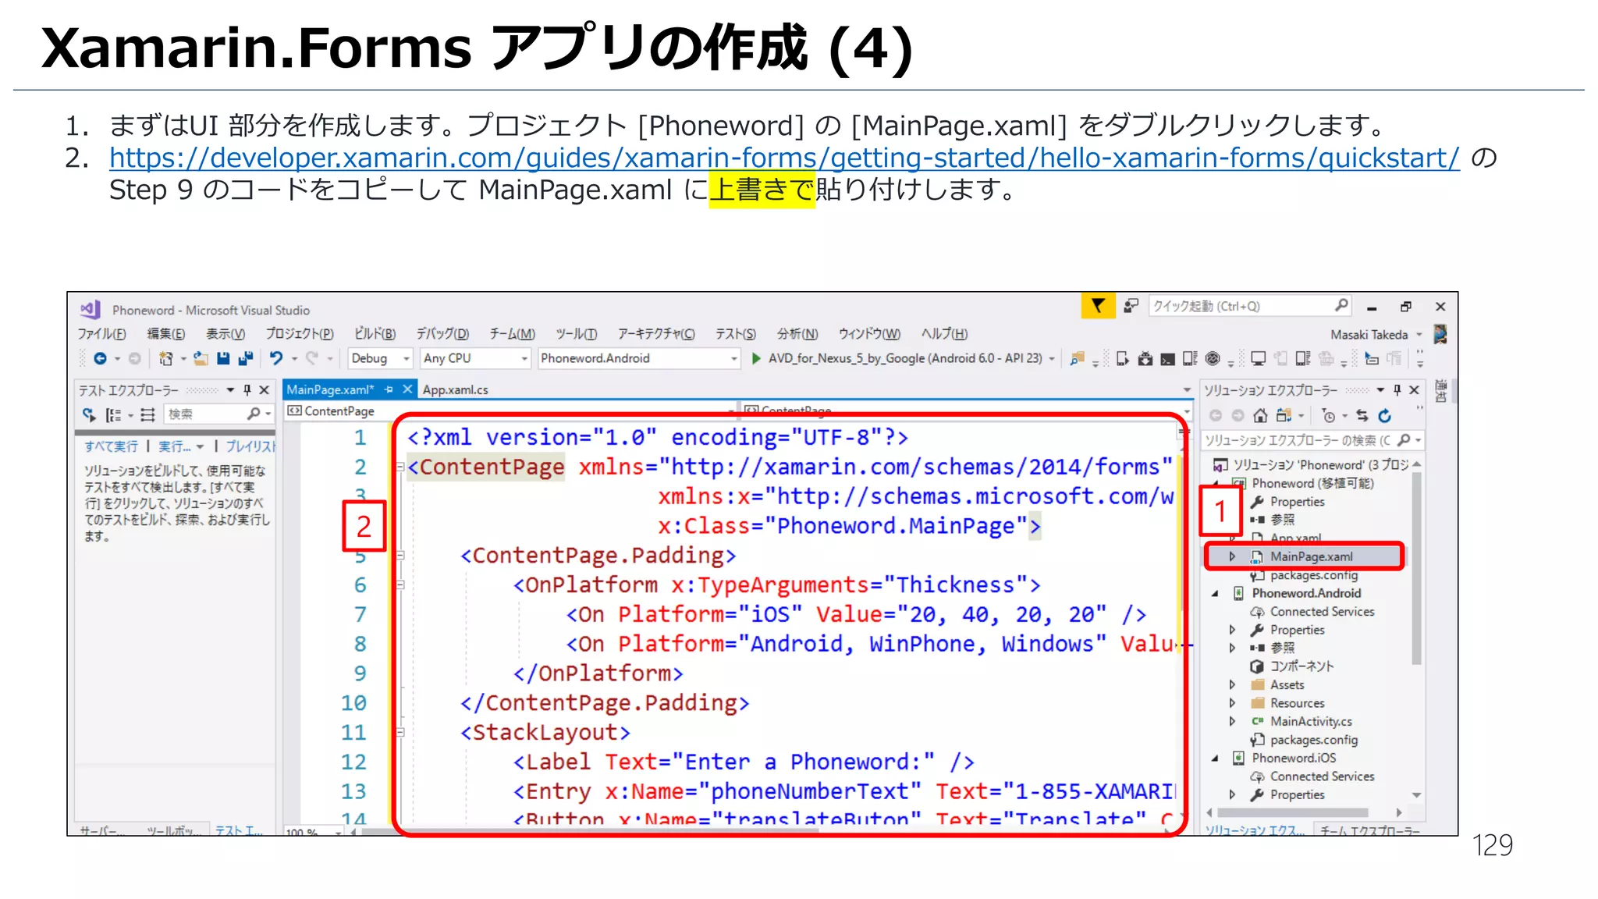The width and height of the screenshot is (1598, 899).
Task: Select MainActivity.cs in Solution Explorer
Action: pyautogui.click(x=1311, y=722)
